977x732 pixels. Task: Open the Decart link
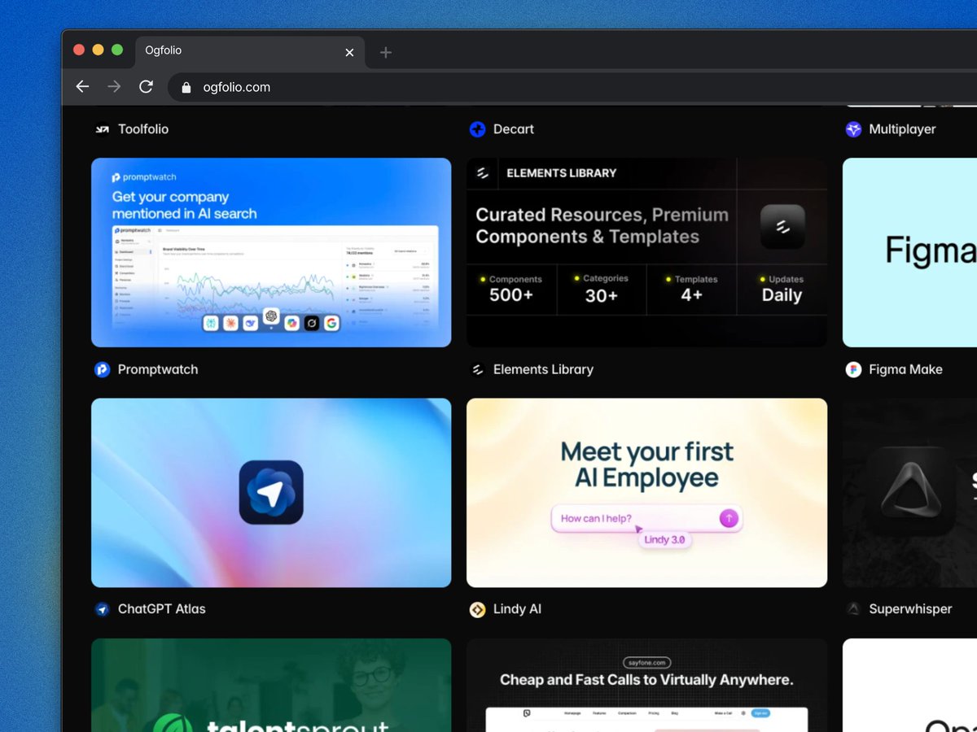514,129
